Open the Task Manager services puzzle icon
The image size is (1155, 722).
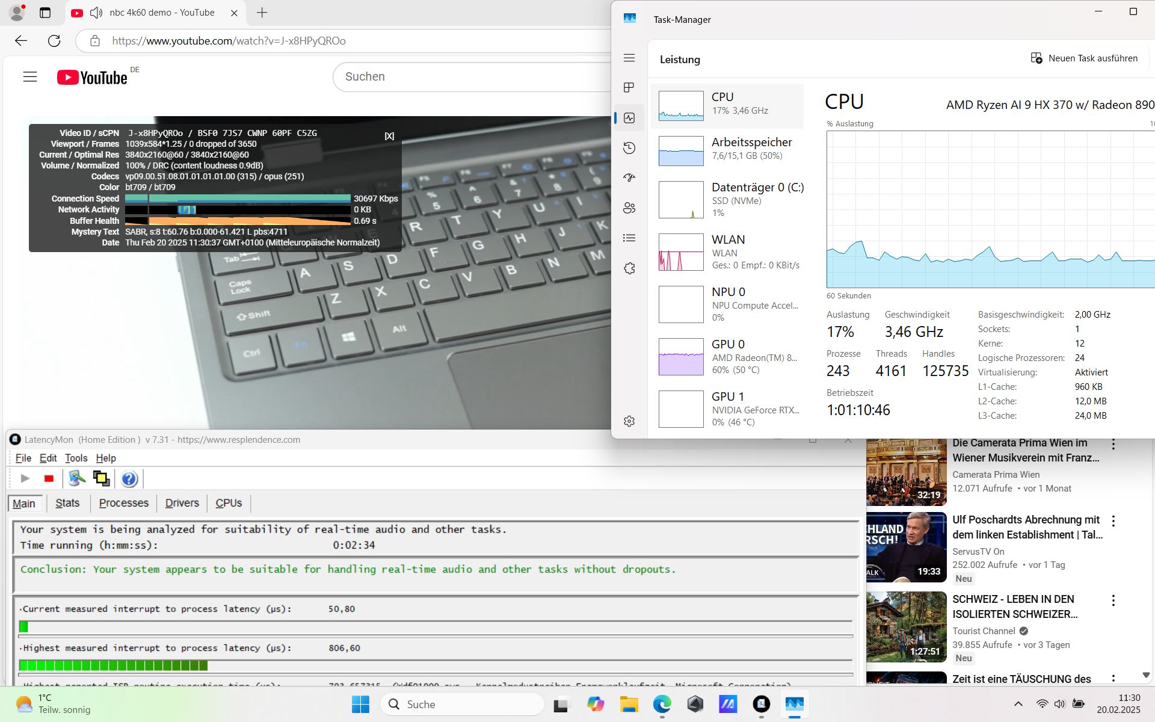pos(629,268)
